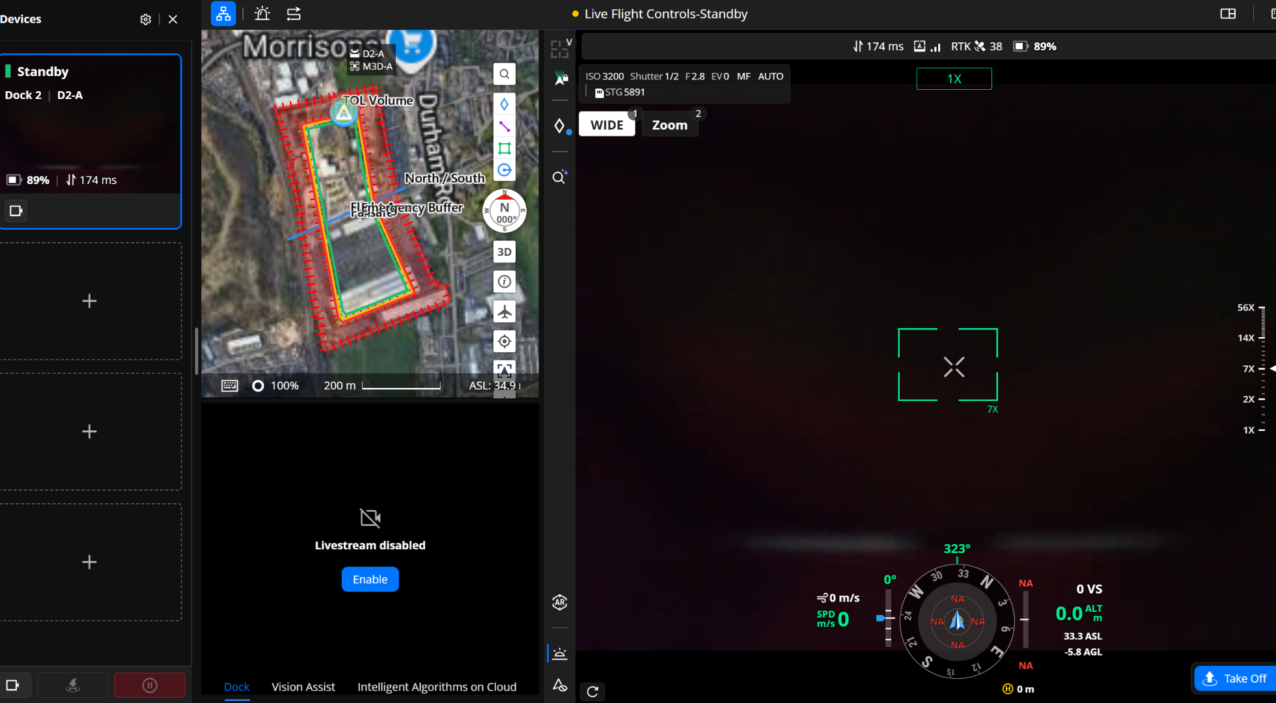
Task: Toggle the 3D map view
Action: coord(504,251)
